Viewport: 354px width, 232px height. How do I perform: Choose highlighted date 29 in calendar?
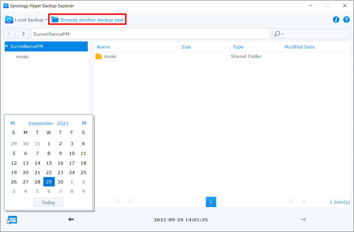coord(49,182)
